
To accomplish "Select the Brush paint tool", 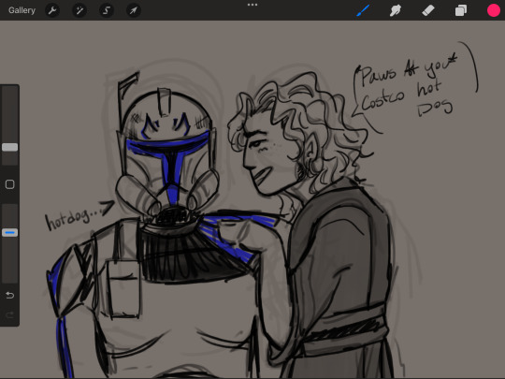I will [x=363, y=10].
